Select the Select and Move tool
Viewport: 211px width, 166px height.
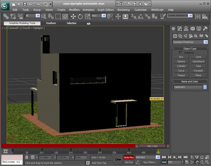[x=74, y=16]
